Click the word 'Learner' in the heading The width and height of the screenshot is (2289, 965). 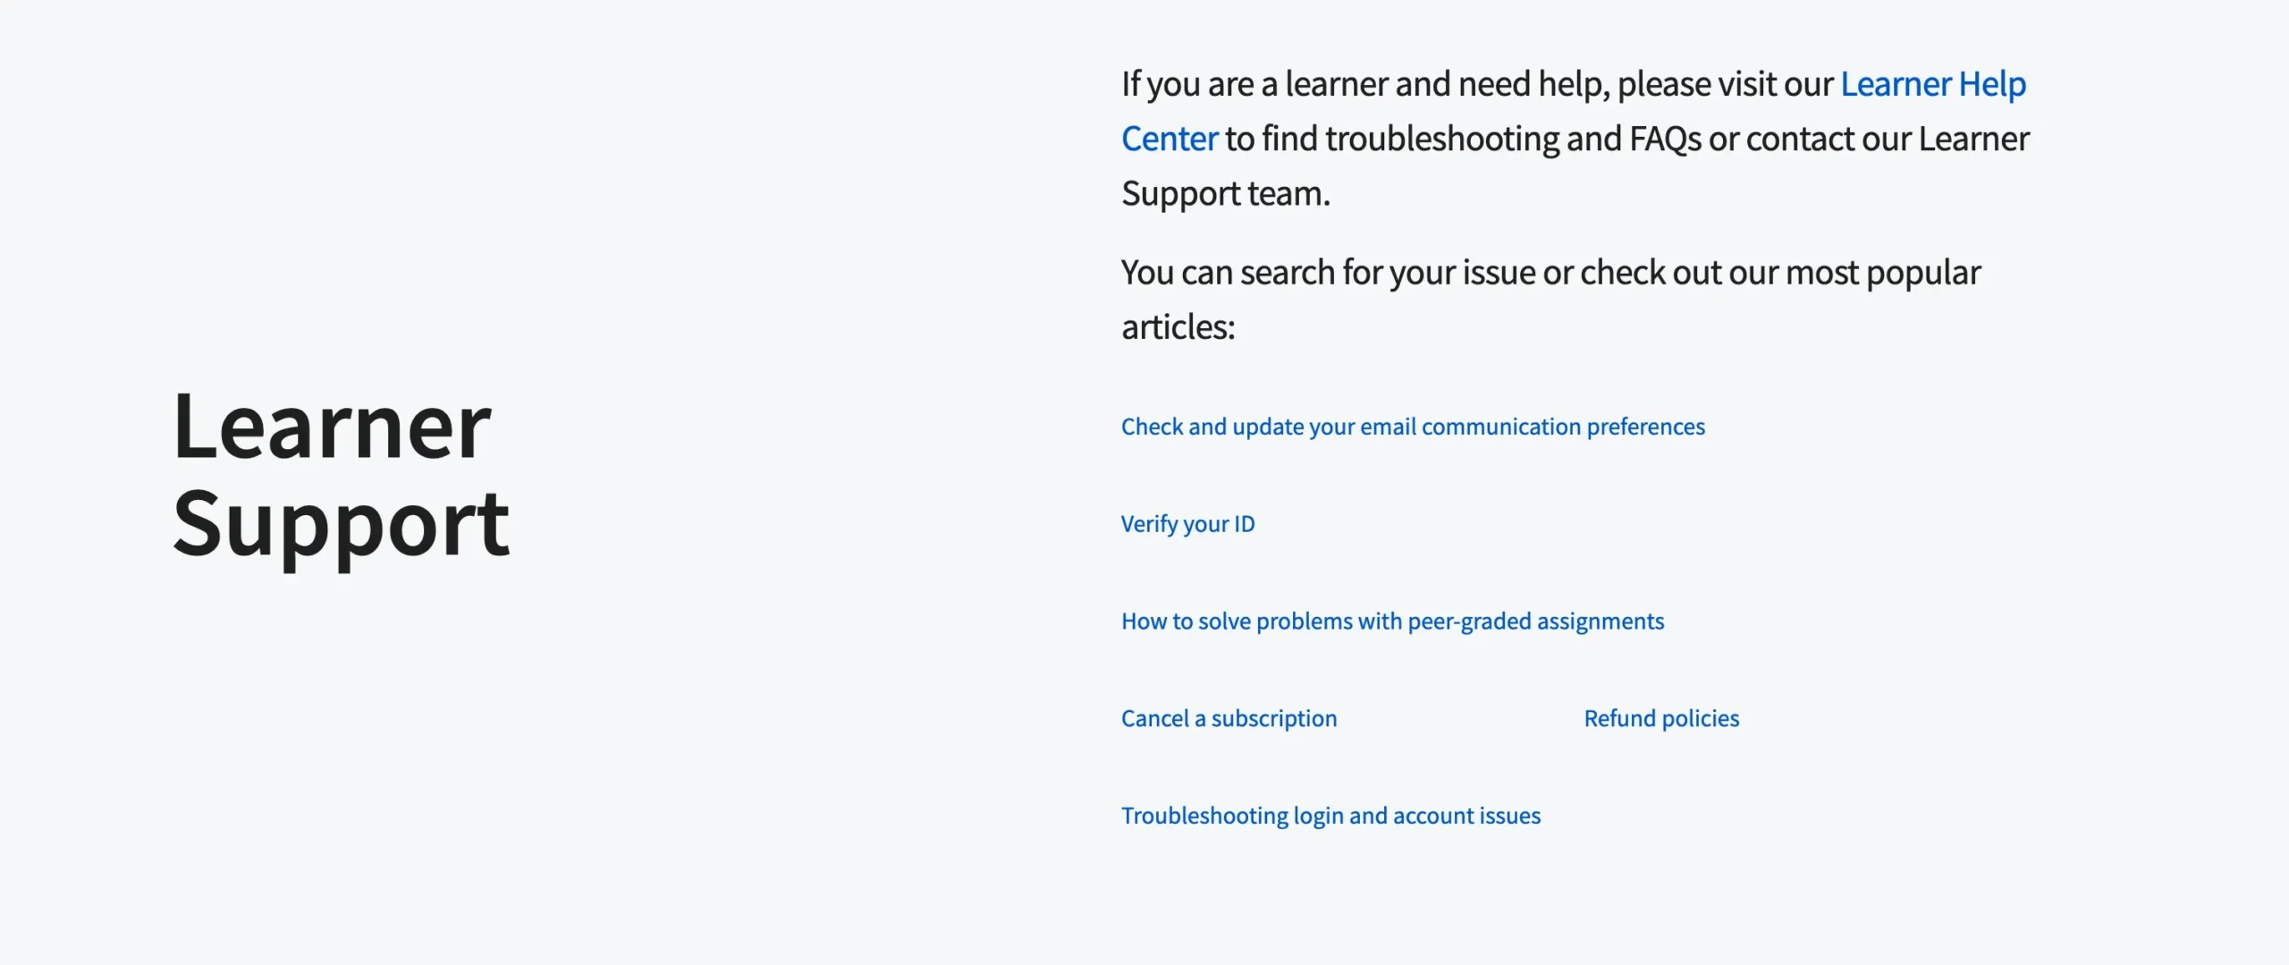[332, 427]
